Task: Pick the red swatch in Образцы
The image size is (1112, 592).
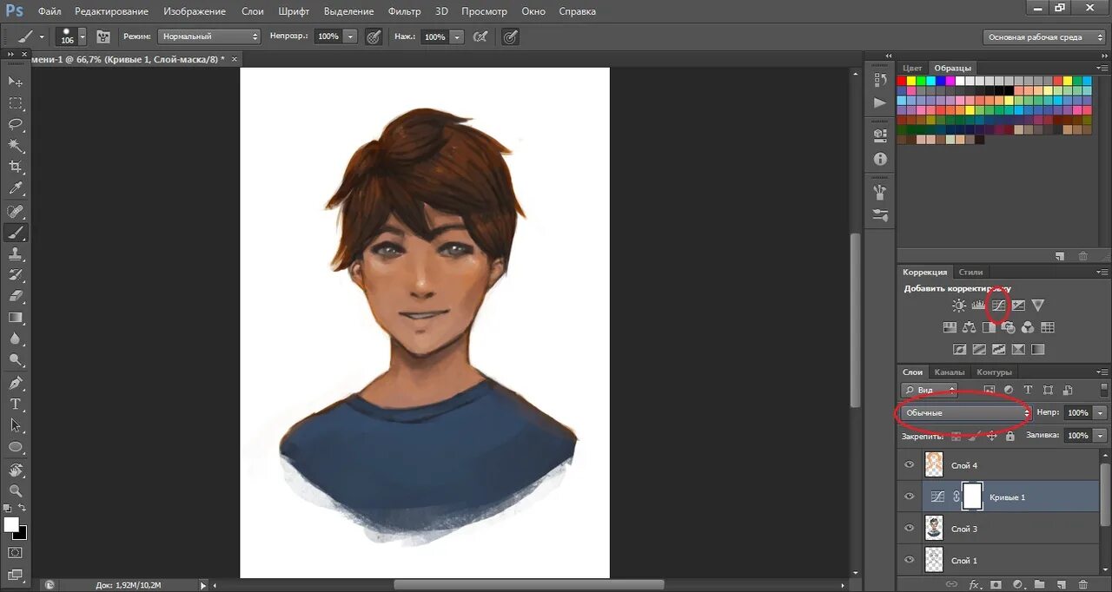Action: (902, 81)
